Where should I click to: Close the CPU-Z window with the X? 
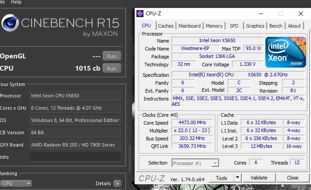coord(301,14)
